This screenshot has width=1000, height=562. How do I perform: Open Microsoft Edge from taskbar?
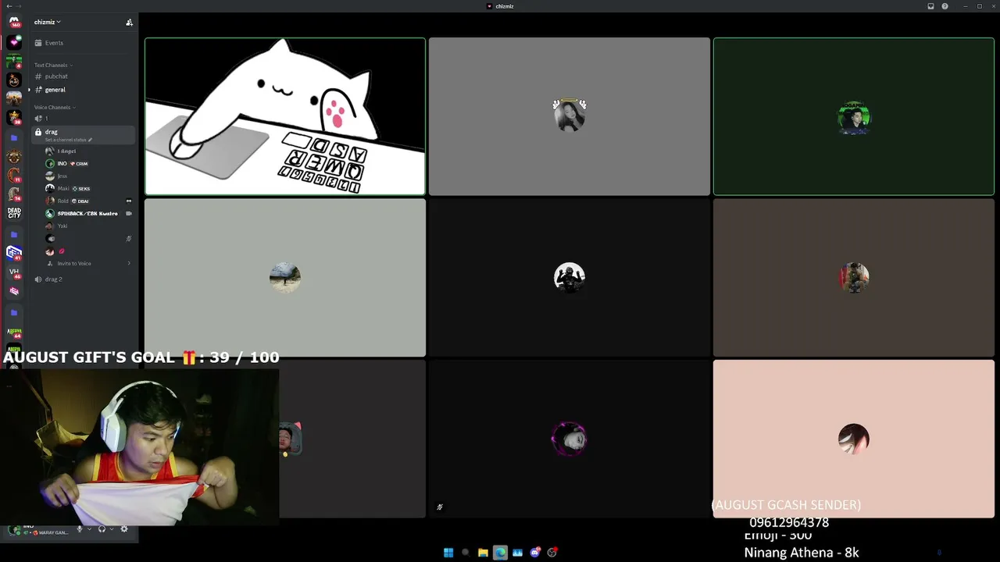500,553
